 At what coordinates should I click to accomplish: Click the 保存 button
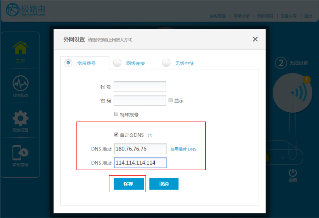(129, 184)
